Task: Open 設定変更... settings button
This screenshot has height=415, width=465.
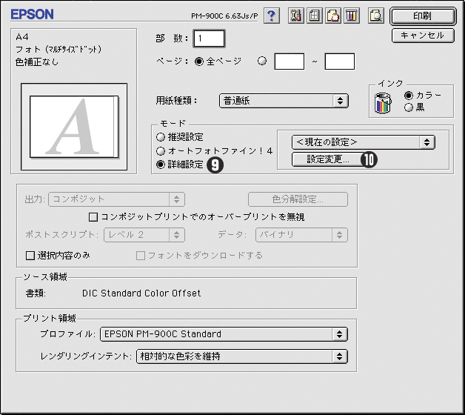Action: [x=329, y=159]
